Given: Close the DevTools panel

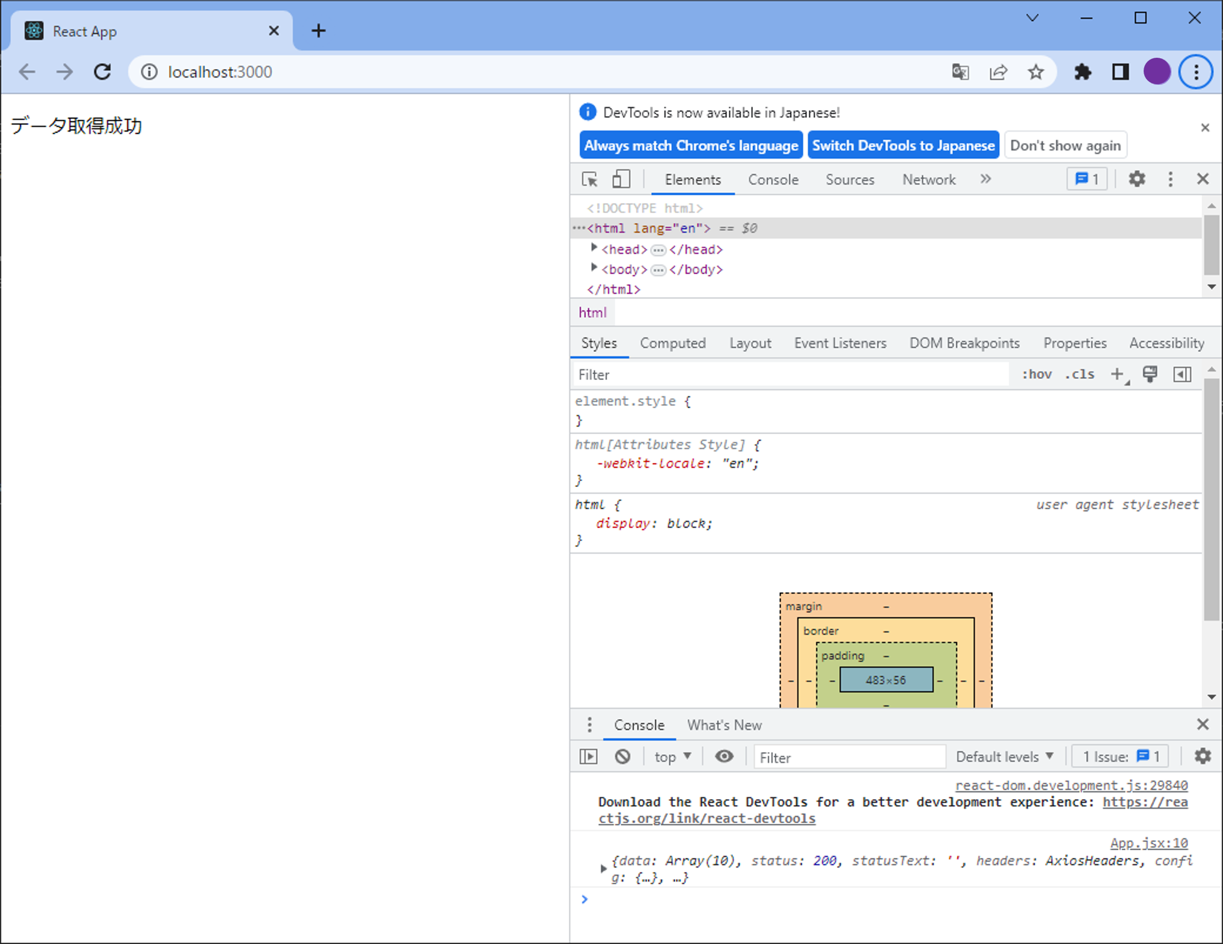Looking at the screenshot, I should coord(1203,179).
